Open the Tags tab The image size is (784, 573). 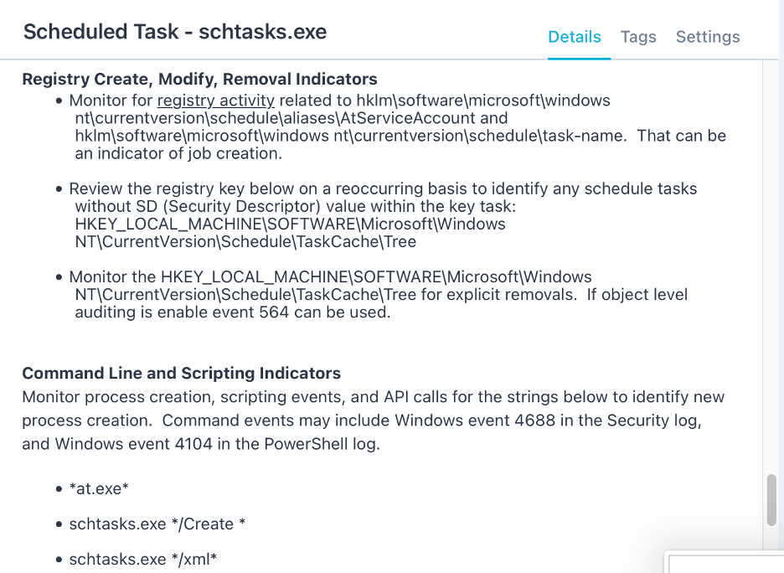(638, 37)
